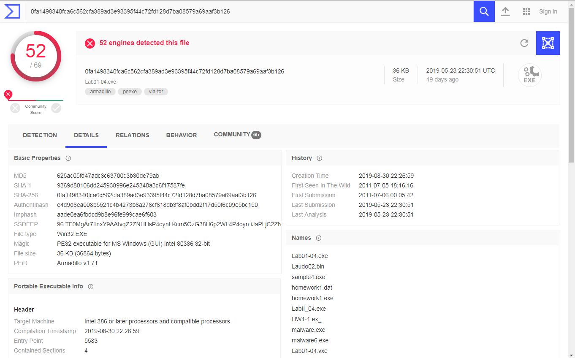Image resolution: width=575 pixels, height=358 pixels.
Task: Click the Portable Executable Info icon
Action: point(91,287)
